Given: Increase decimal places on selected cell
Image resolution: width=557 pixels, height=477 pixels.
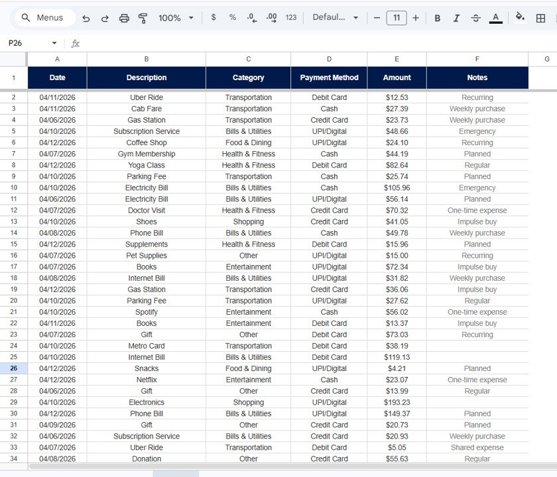Looking at the screenshot, I should click(x=271, y=18).
